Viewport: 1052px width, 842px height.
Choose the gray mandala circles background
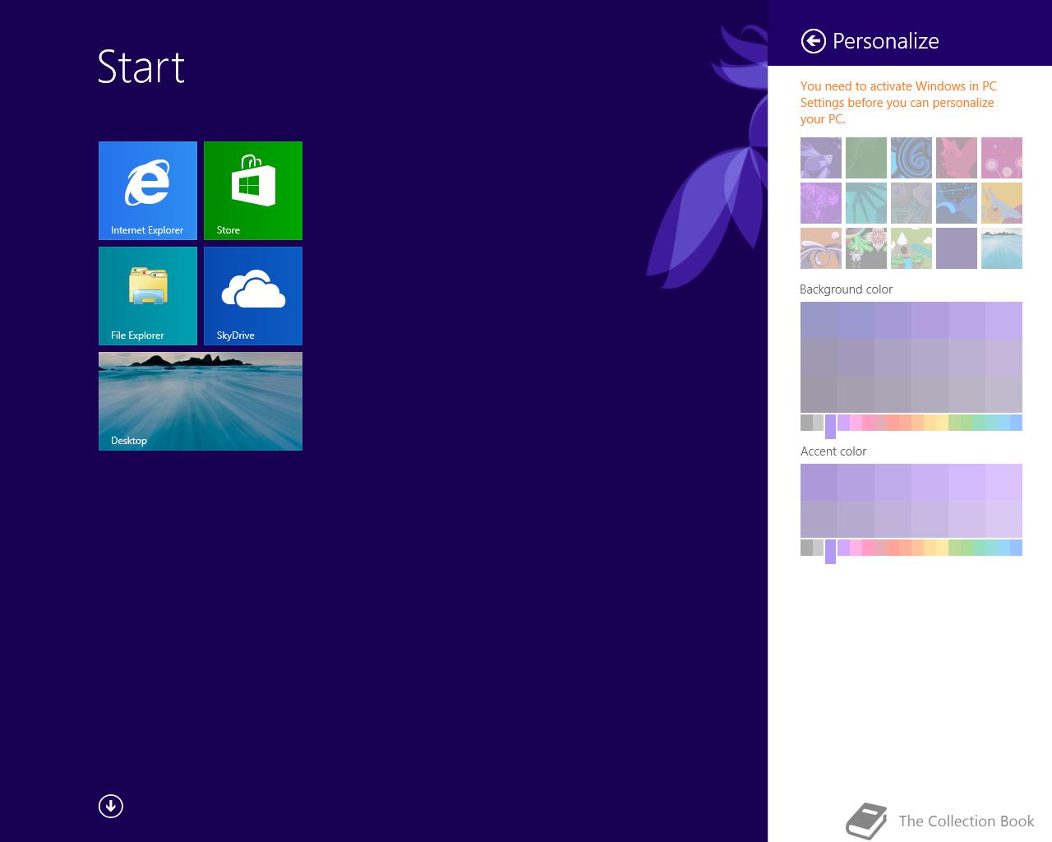(911, 203)
